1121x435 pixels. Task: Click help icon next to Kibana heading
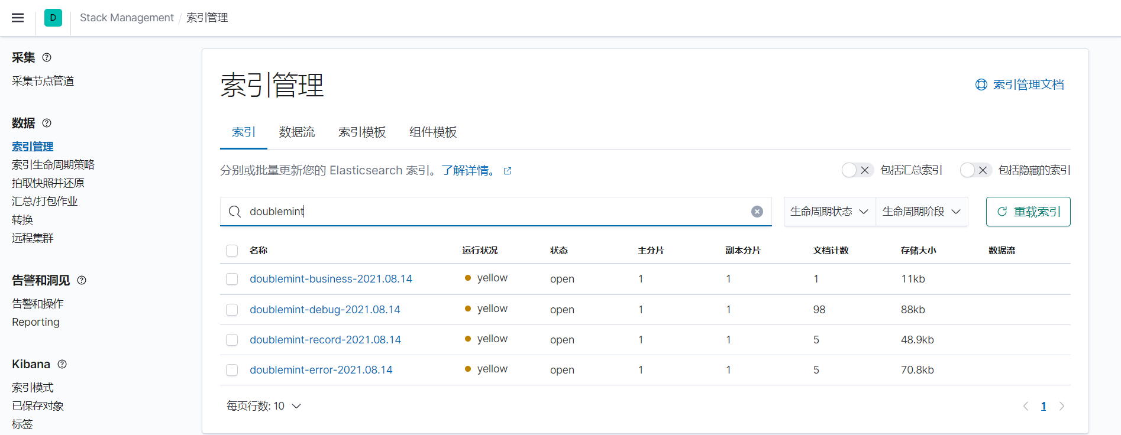[x=62, y=364]
